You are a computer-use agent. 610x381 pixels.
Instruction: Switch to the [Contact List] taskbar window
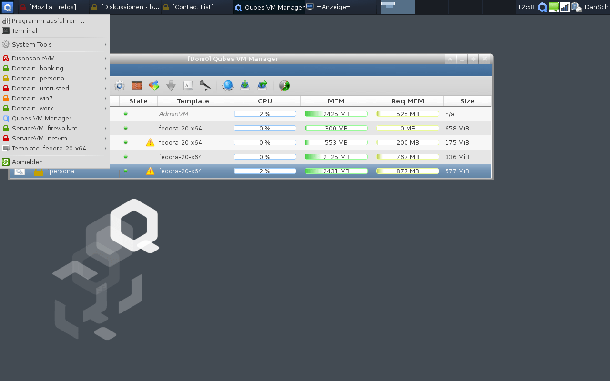[x=196, y=7]
